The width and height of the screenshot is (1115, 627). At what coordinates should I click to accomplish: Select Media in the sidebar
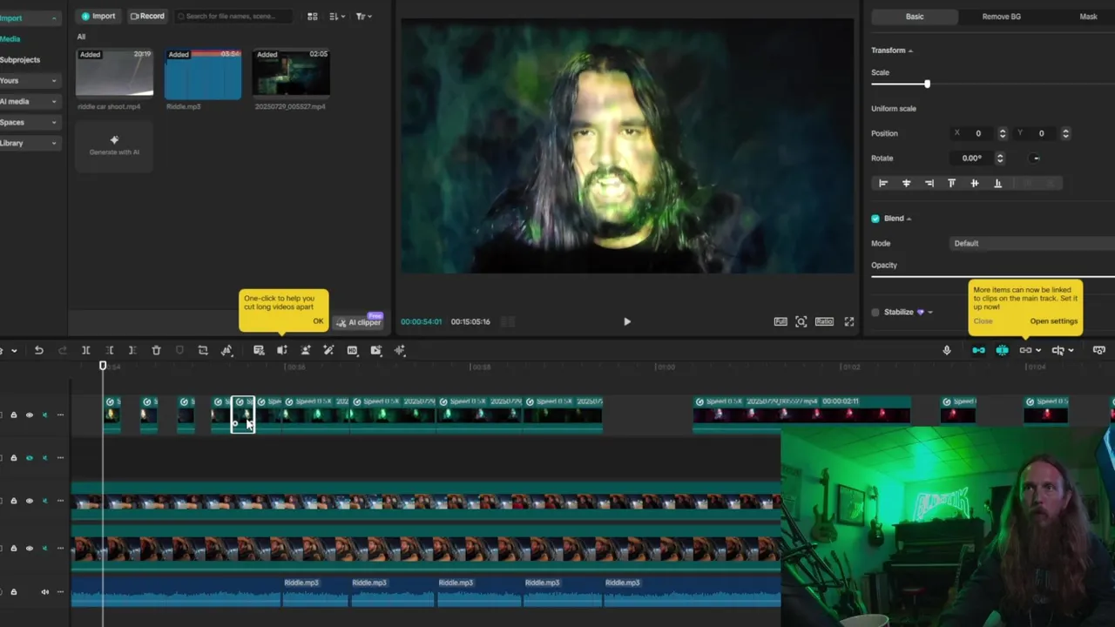pyautogui.click(x=10, y=39)
